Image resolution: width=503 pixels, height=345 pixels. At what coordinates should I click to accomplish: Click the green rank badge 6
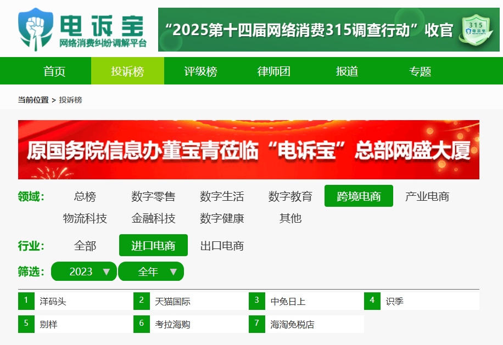(x=142, y=324)
